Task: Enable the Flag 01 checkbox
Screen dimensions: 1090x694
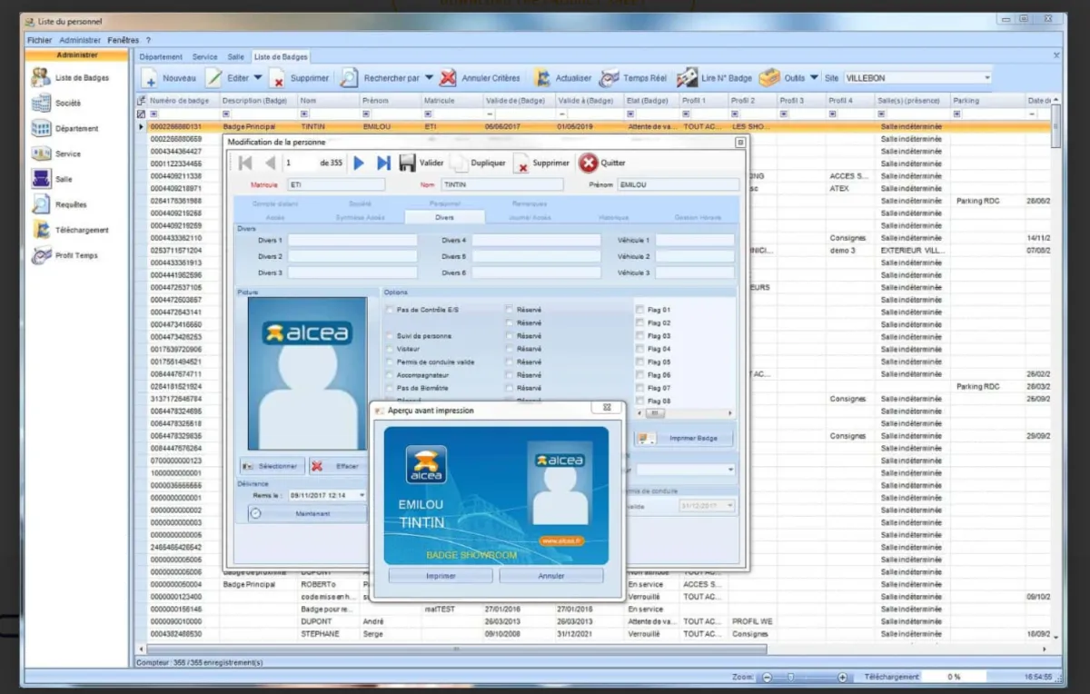Action: [x=640, y=310]
